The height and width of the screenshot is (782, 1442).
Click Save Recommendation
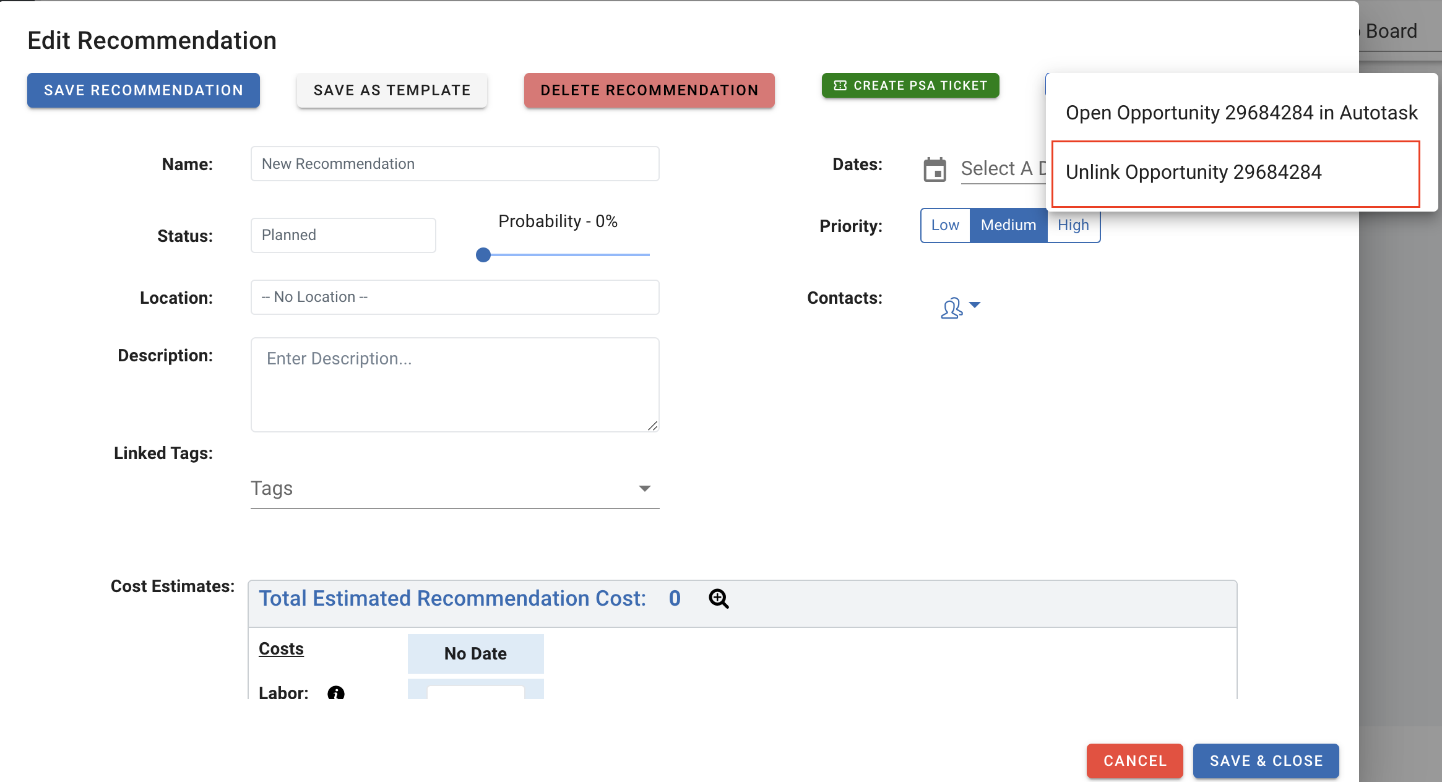coord(143,90)
